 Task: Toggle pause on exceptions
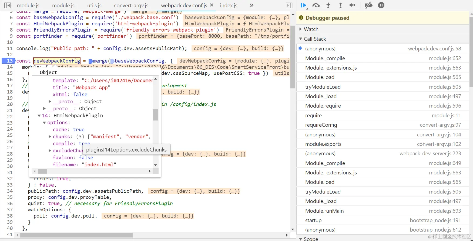point(381,5)
